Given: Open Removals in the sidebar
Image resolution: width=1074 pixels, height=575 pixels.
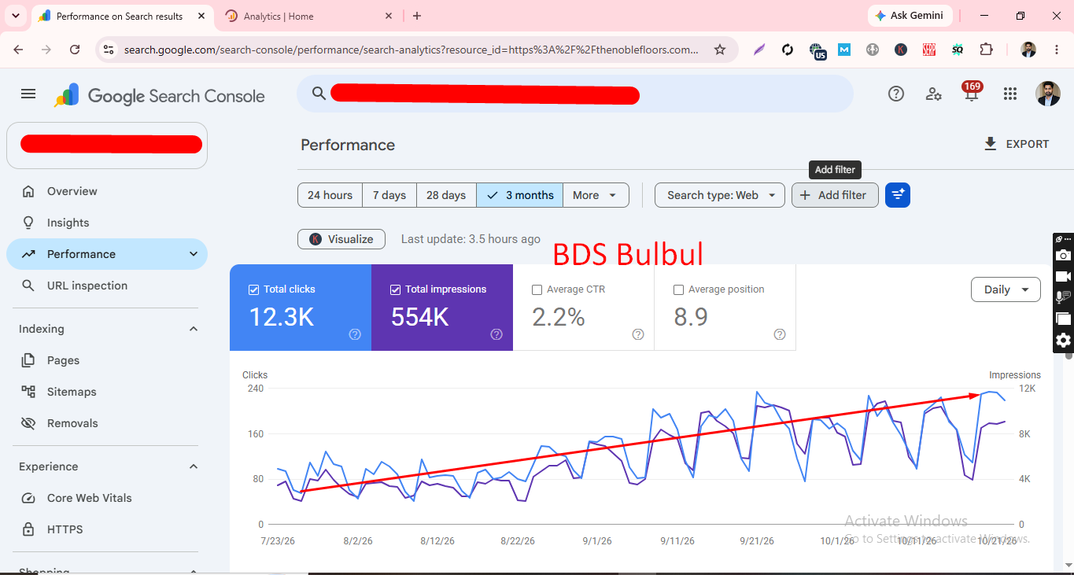Looking at the screenshot, I should pos(107,423).
